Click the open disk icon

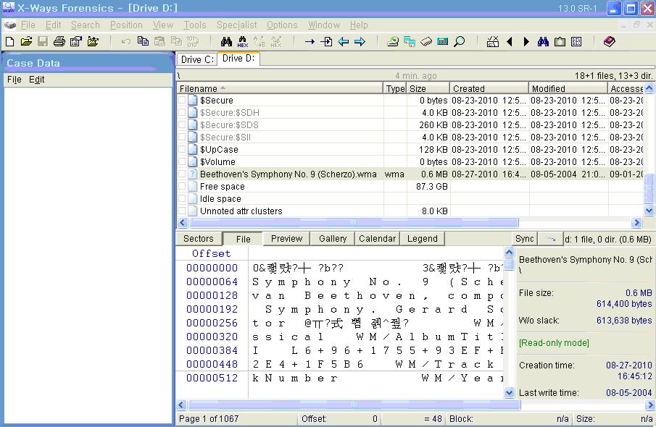pos(392,41)
